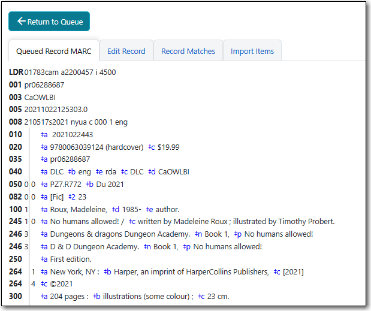Image resolution: width=371 pixels, height=311 pixels.
Task: Click the extent 204 pages :
Action: [x=70, y=296]
